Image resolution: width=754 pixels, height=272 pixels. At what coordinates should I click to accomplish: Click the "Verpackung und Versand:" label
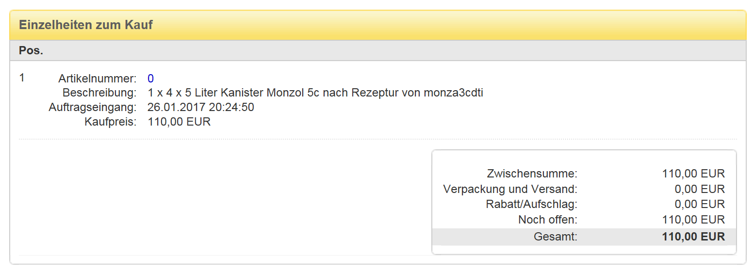click(x=510, y=189)
